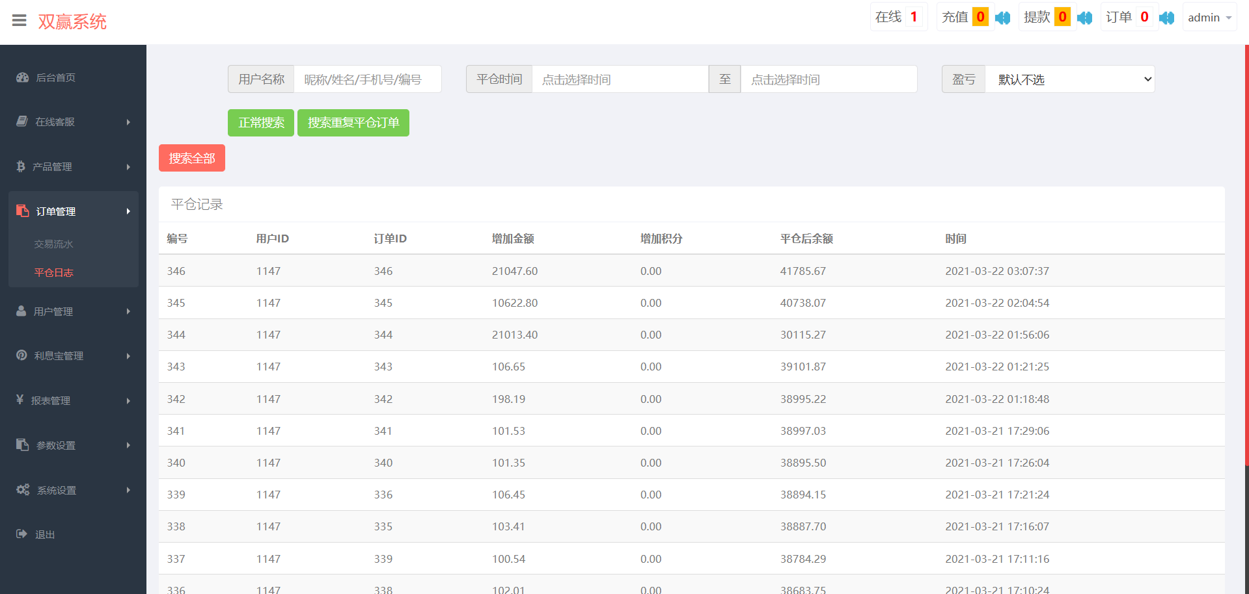
Task: Click the 时间 column header
Action: click(x=955, y=239)
